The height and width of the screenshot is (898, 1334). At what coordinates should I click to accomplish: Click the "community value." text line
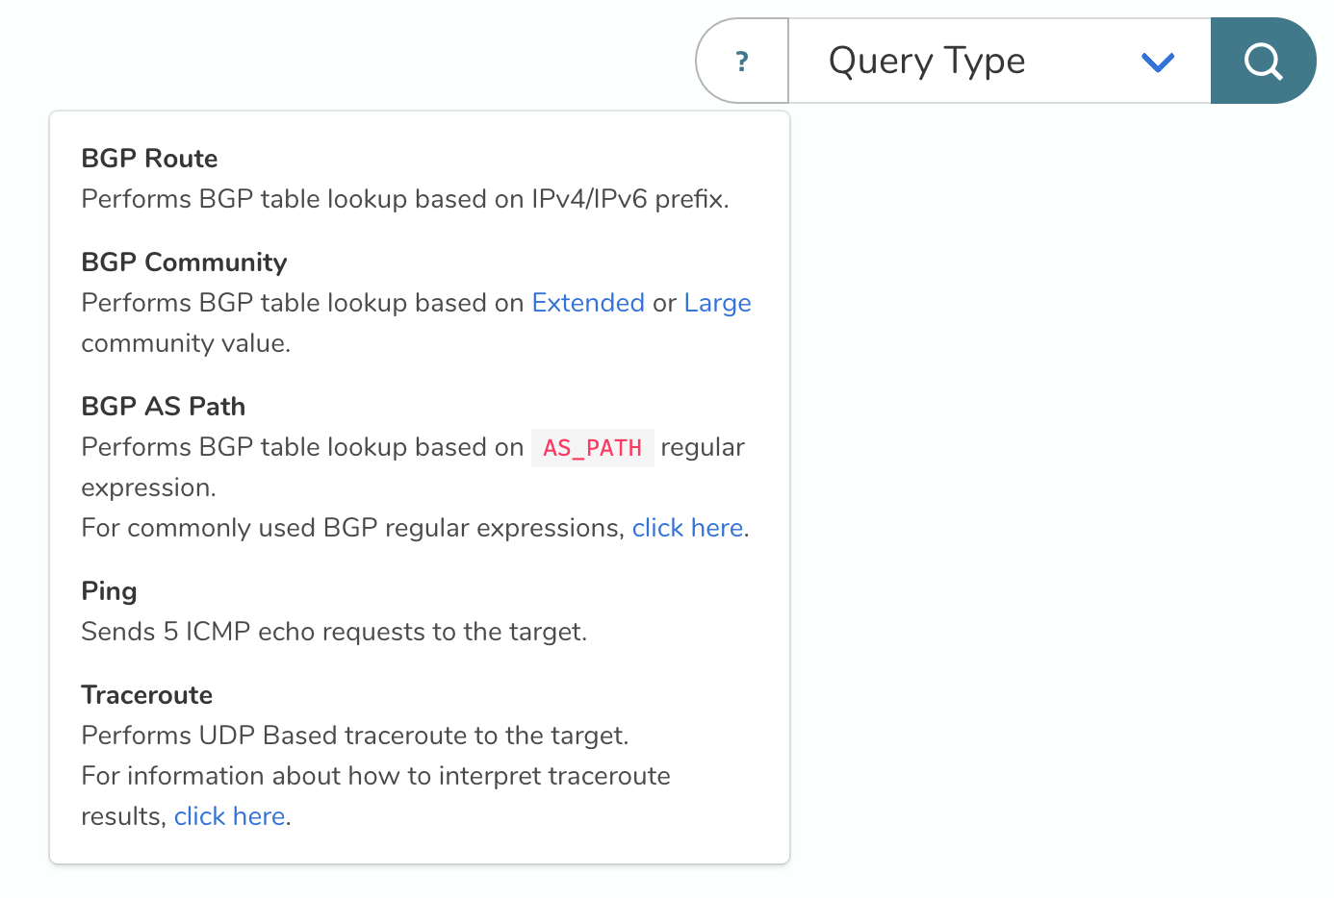(186, 343)
